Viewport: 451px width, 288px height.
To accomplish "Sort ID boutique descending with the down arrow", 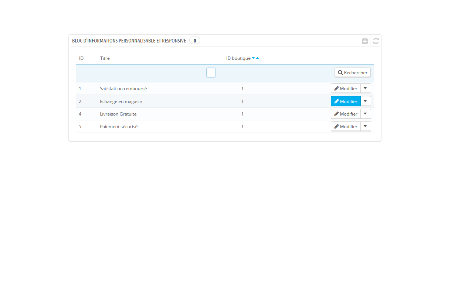I will pyautogui.click(x=254, y=58).
